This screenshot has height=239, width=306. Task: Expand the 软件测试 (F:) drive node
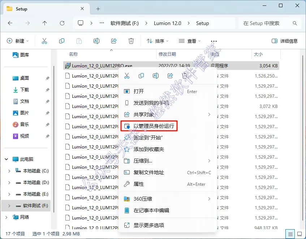click(9, 206)
